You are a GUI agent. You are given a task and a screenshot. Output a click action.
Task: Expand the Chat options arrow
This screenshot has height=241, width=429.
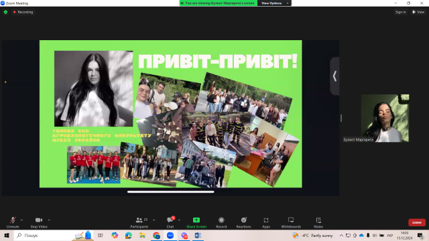pyautogui.click(x=179, y=220)
